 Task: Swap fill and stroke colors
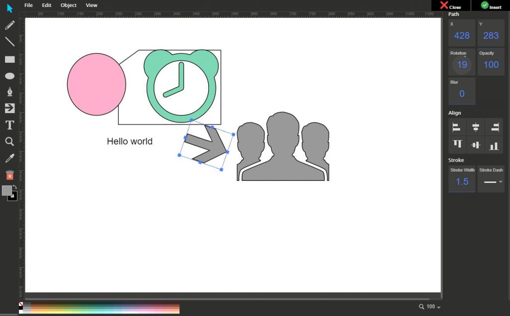(x=14, y=187)
